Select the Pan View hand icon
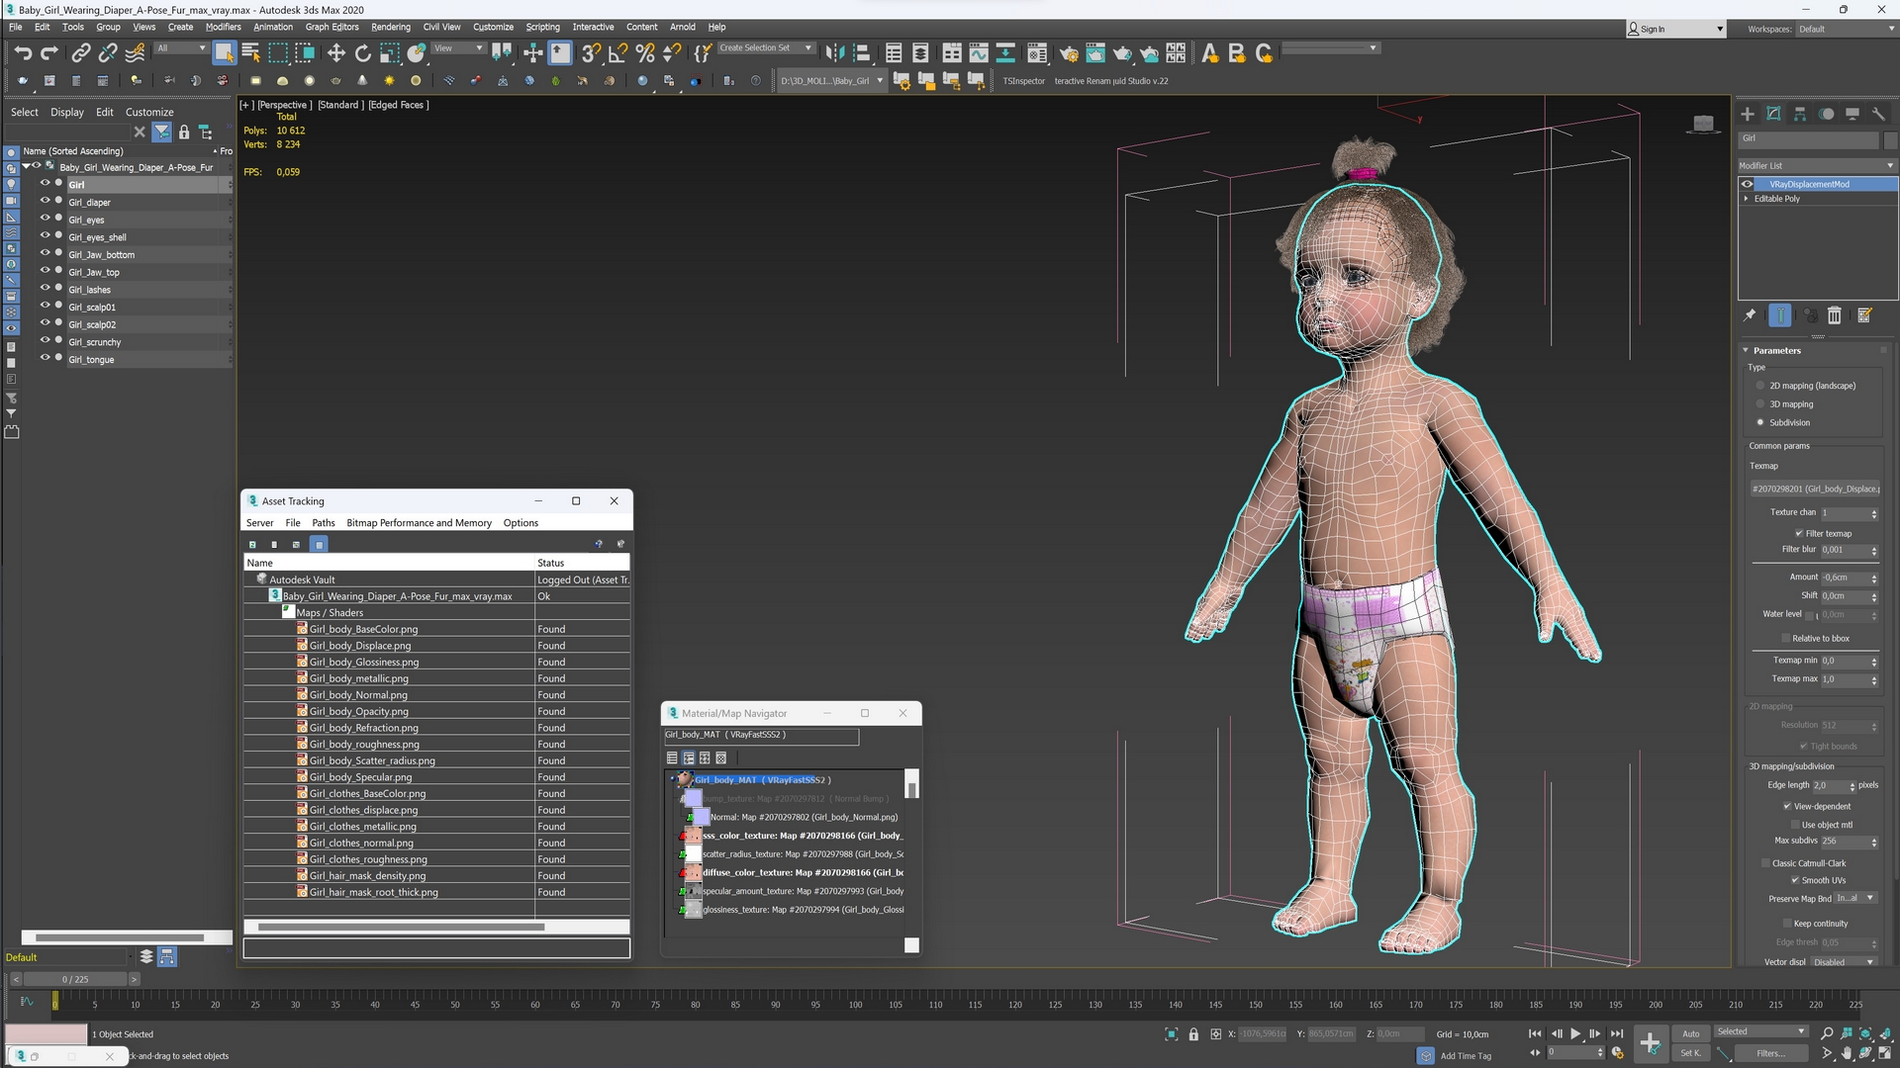 [1847, 1054]
